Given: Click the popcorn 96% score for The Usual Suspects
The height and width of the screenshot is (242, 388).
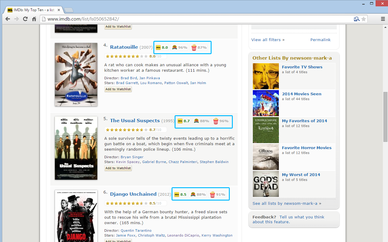Looking at the screenshot, I should tap(216, 121).
